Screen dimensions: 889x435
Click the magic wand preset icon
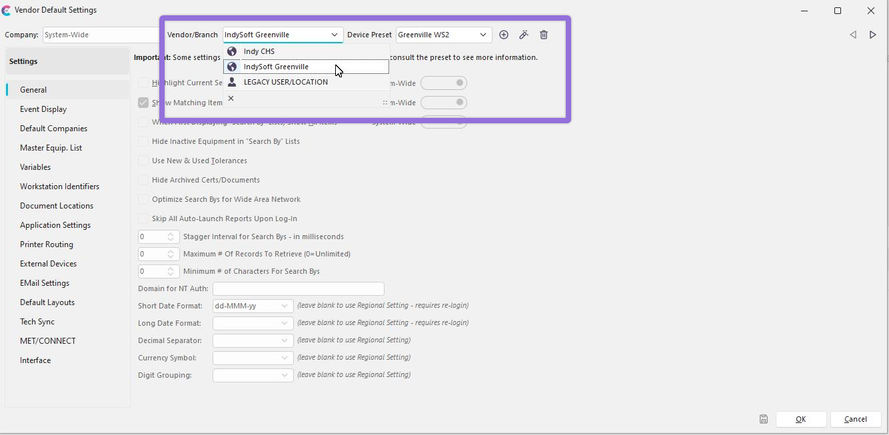[524, 35]
